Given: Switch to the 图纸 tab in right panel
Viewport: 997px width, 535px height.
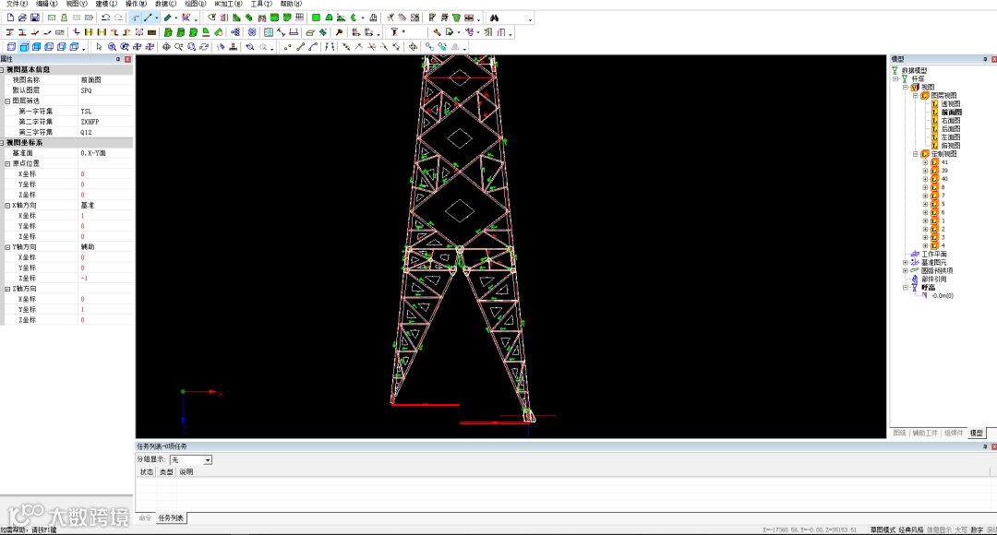Looking at the screenshot, I should [x=899, y=433].
